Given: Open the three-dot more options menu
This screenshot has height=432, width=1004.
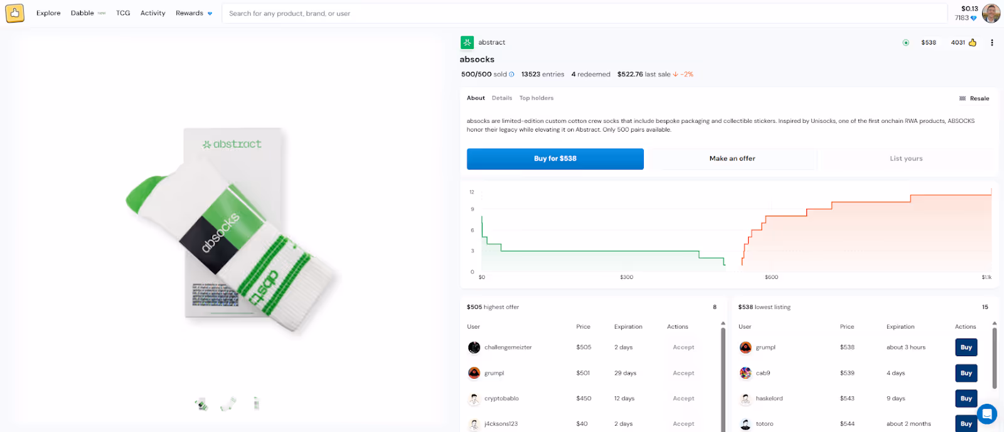Looking at the screenshot, I should (992, 43).
